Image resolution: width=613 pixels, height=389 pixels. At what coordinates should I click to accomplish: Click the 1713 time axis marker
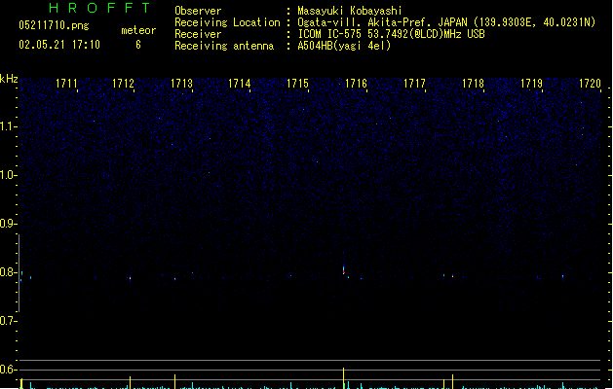point(182,84)
